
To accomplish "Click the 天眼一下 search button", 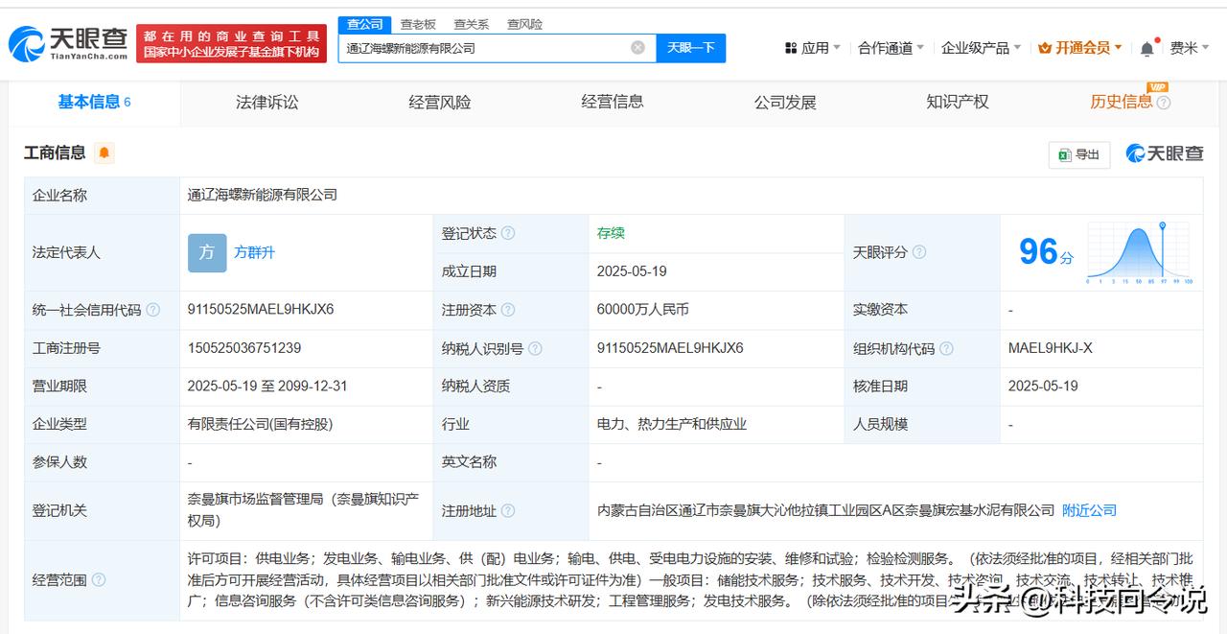I will click(x=691, y=48).
